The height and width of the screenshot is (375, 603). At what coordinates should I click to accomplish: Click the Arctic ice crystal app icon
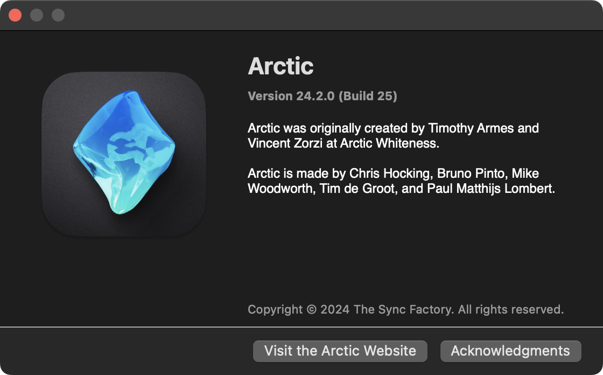(124, 154)
